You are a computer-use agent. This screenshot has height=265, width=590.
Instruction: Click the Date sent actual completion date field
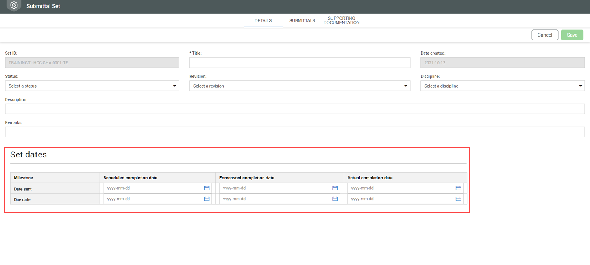[x=400, y=188]
